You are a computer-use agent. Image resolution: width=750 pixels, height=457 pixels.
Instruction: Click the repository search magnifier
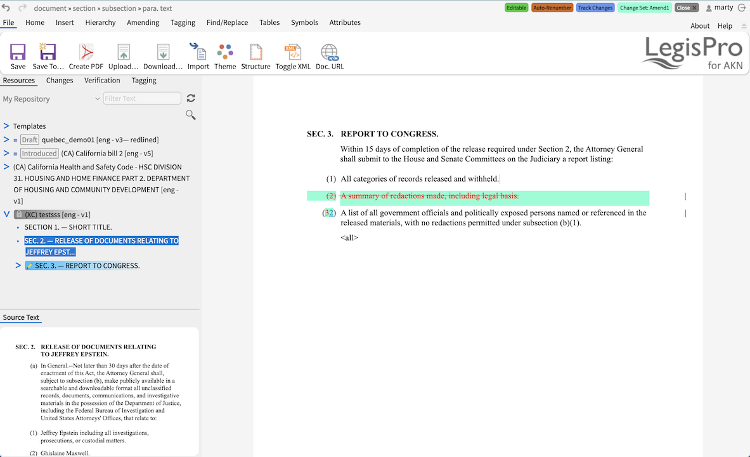(x=190, y=115)
